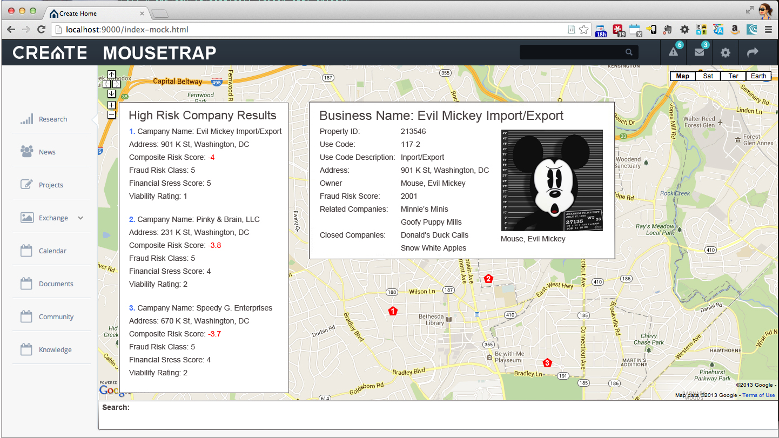Click Property ID value 213546

click(413, 131)
